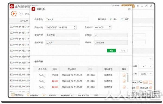Increase 开始时间 with the up arrow
The height and width of the screenshot is (104, 163).
click(75, 26)
